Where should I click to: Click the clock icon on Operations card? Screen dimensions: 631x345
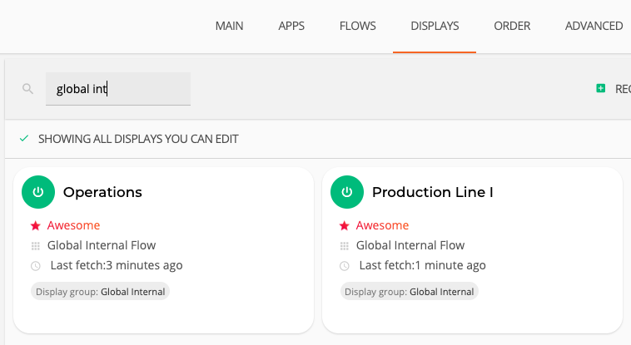pos(35,266)
